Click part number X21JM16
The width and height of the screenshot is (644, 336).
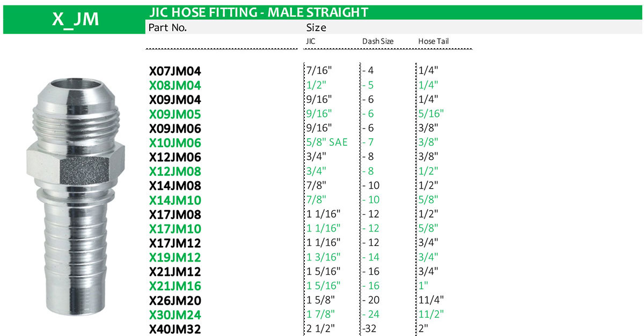pos(175,286)
